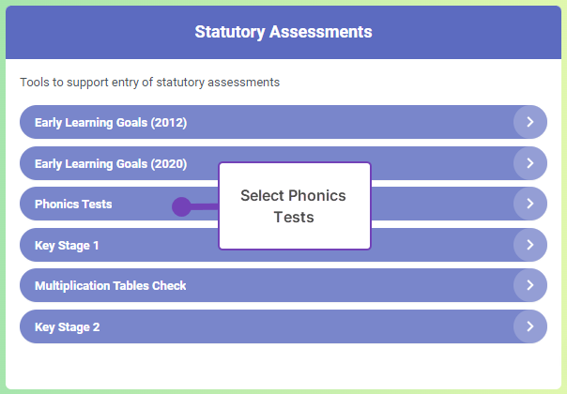Click the empty white area below Key Stage 2
Screen dimensions: 567x394
click(x=282, y=366)
